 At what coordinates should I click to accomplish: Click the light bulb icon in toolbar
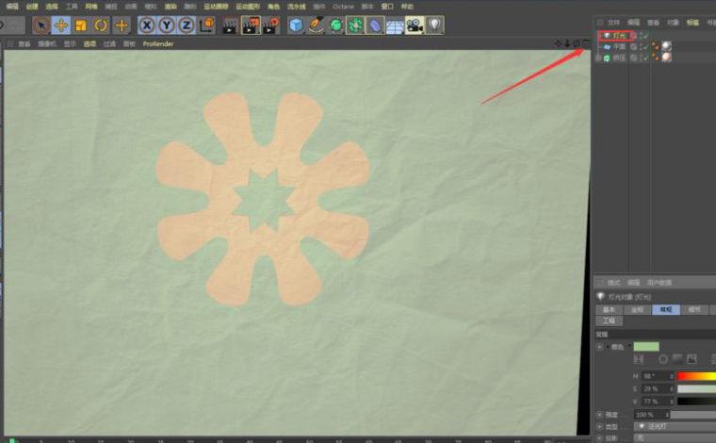434,25
